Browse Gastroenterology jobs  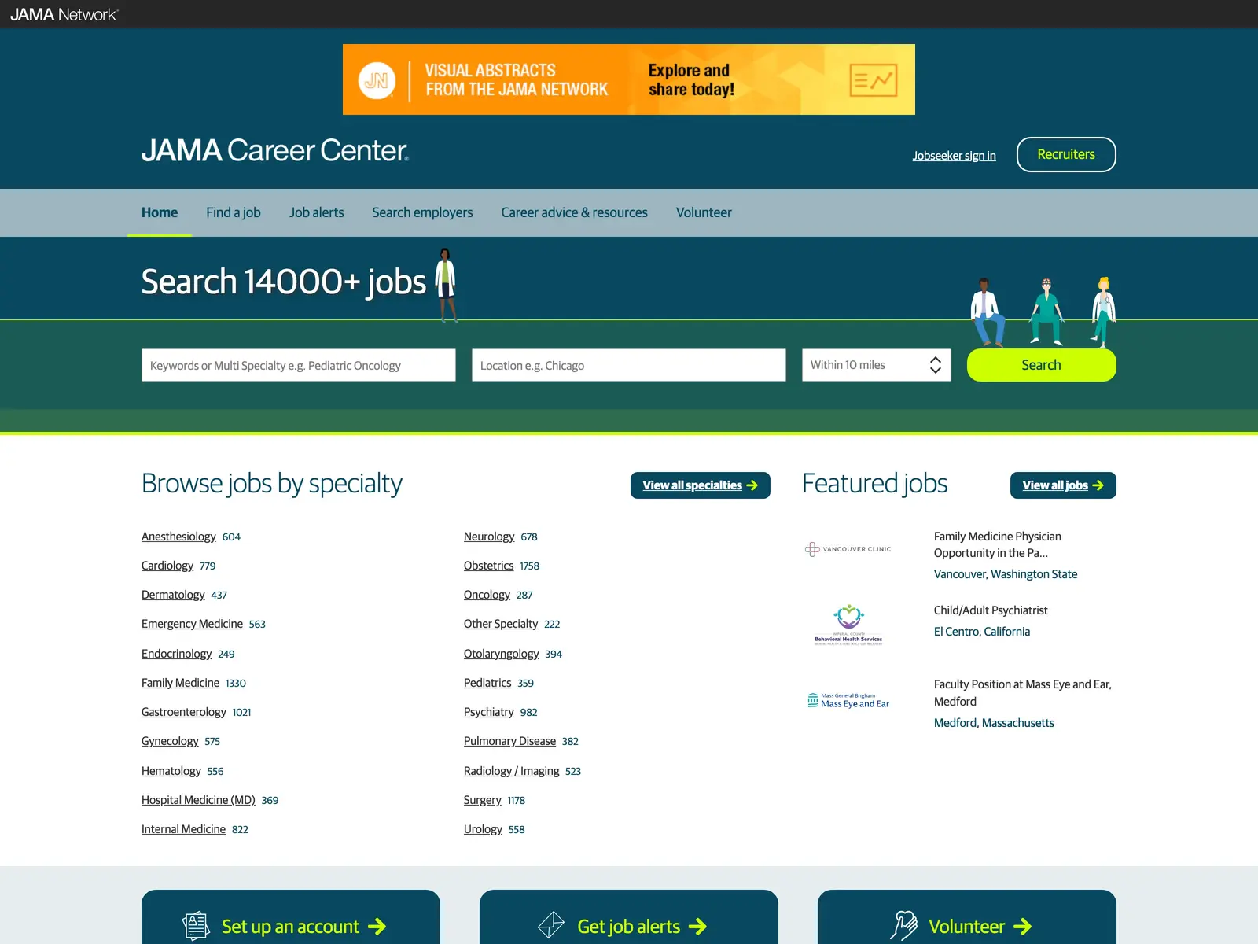[184, 712]
